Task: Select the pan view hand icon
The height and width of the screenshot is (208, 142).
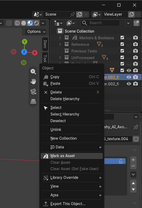Action: point(33,81)
